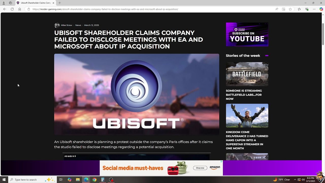Open the Kingdom Come Deliverance thumbnail
The width and height of the screenshot is (325, 183).
click(x=247, y=115)
